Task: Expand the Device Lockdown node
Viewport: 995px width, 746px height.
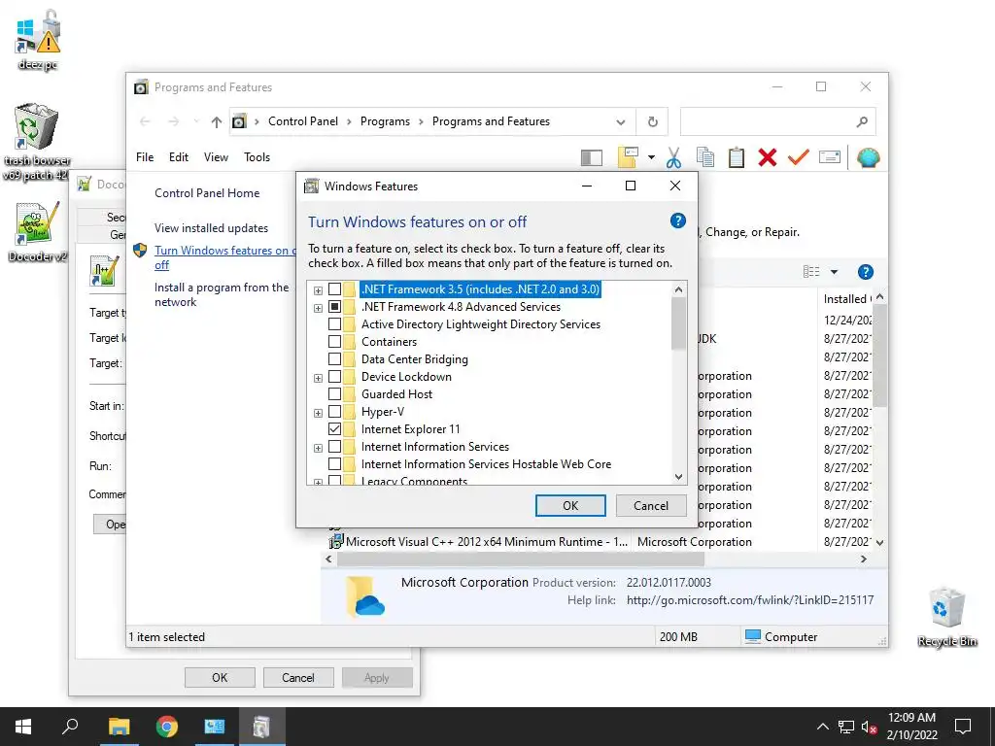Action: coord(318,378)
